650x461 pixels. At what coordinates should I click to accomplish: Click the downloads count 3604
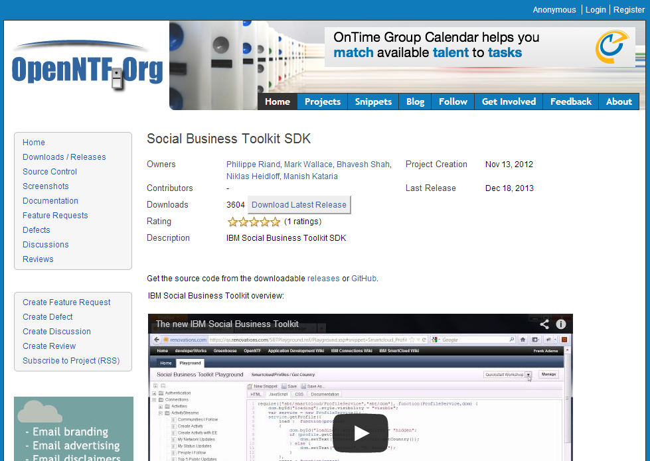(236, 204)
